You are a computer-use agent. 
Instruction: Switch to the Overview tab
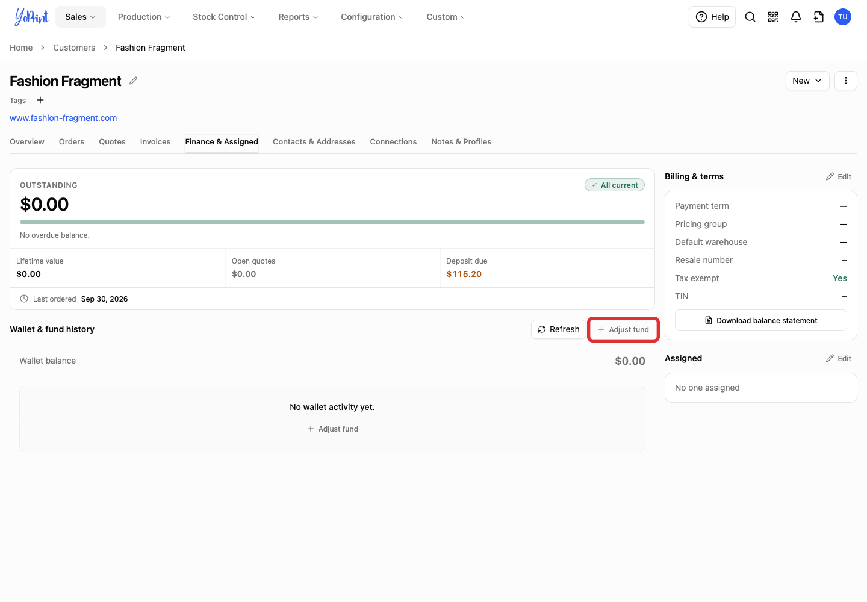point(27,142)
